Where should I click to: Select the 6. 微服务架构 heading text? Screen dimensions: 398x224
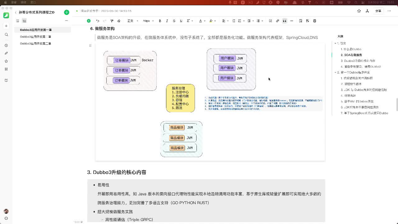[x=102, y=29]
